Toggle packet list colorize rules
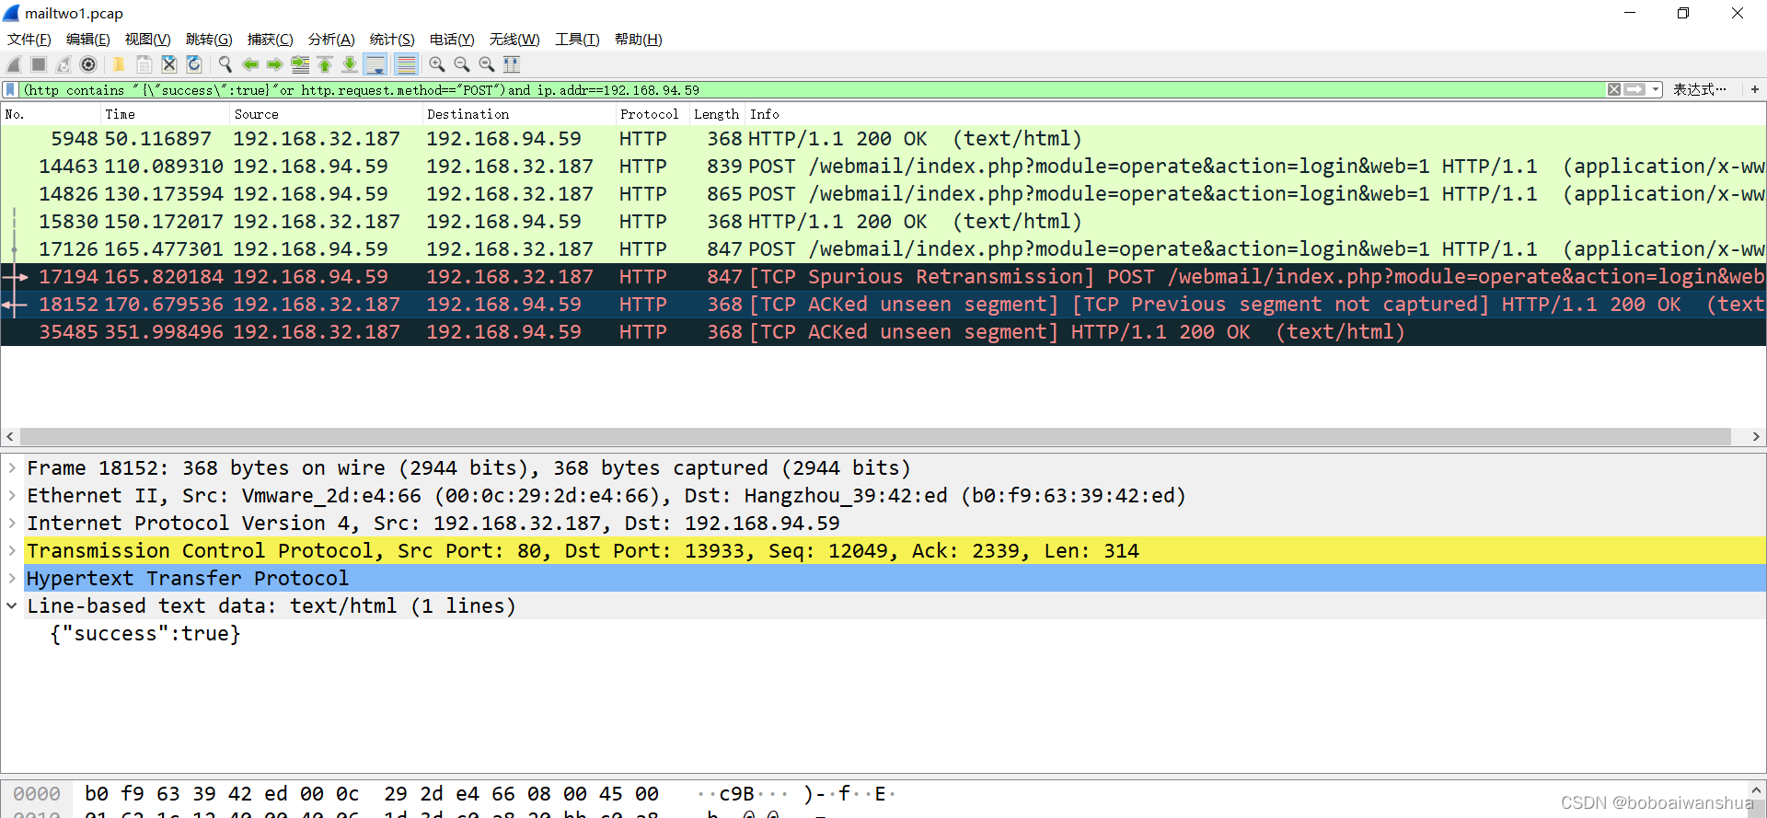The width and height of the screenshot is (1767, 818). pyautogui.click(x=406, y=64)
